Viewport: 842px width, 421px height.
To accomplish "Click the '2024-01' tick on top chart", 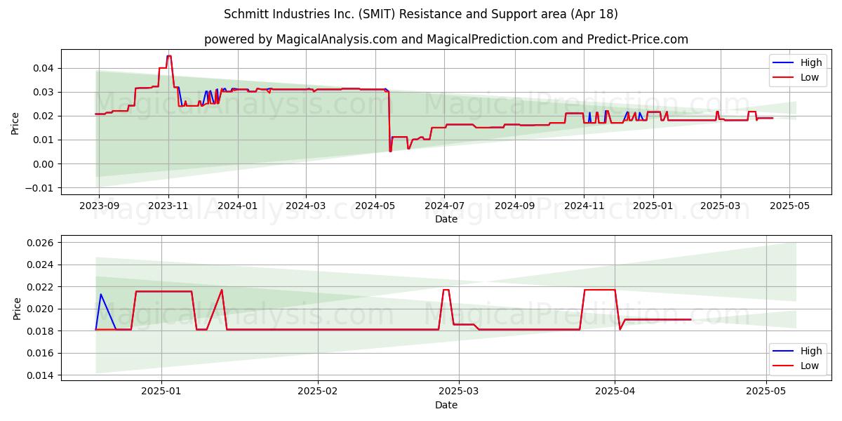I will click(237, 206).
